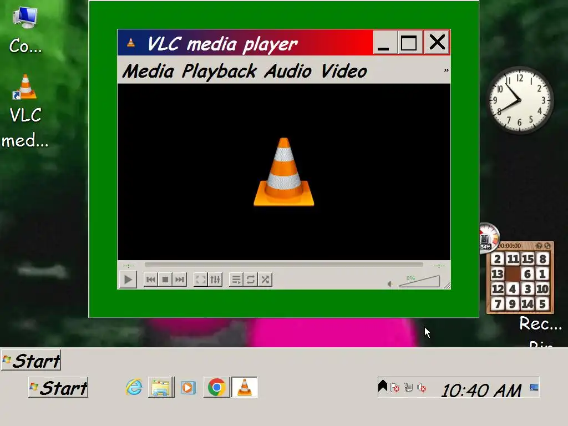Set volume on the triangular volume slider
This screenshot has height=426, width=568.
pyautogui.click(x=419, y=281)
